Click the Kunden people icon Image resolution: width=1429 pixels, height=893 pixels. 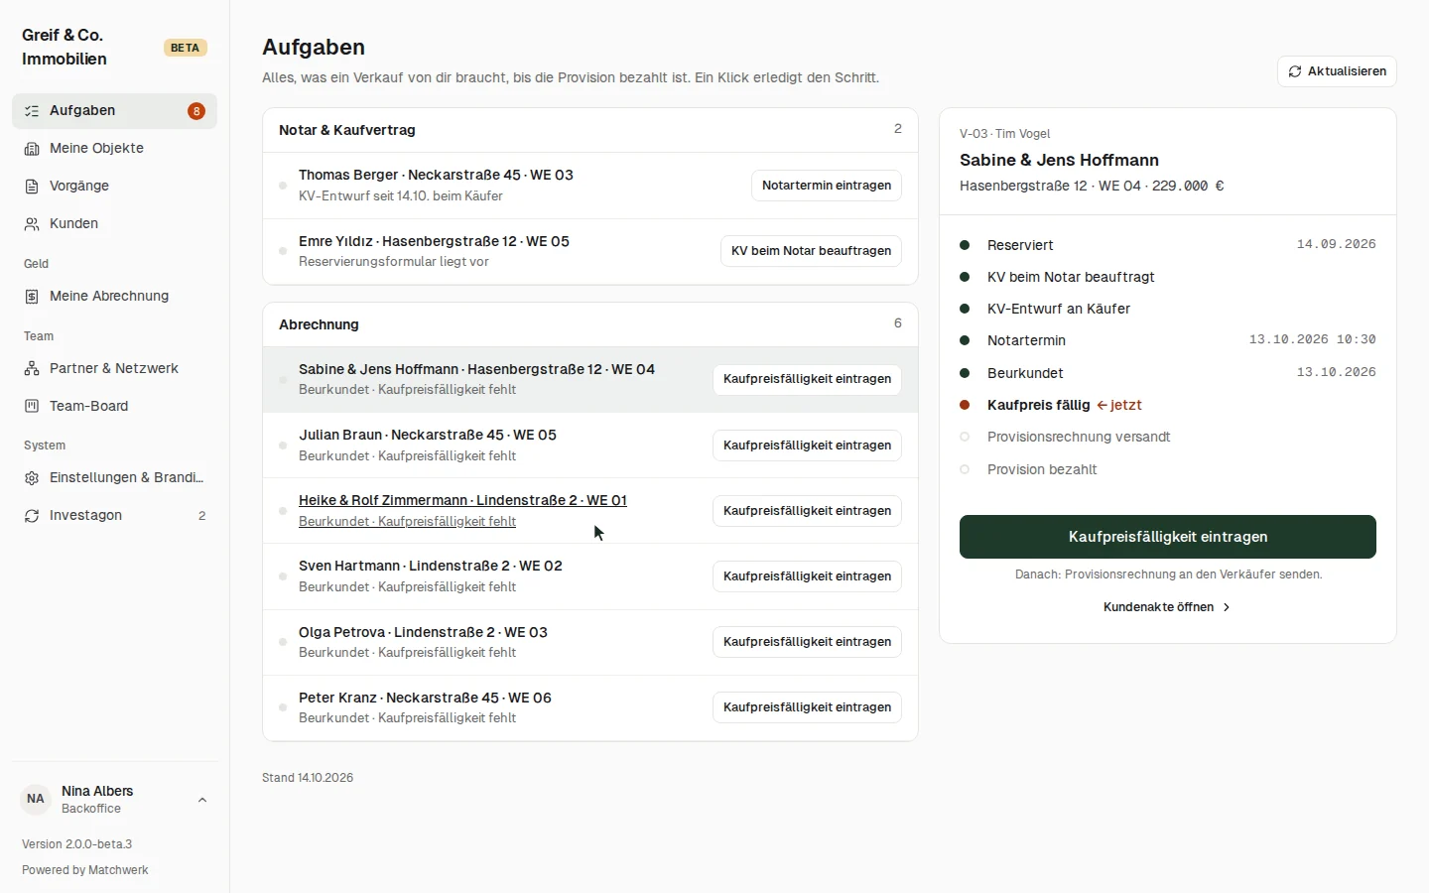pos(32,224)
